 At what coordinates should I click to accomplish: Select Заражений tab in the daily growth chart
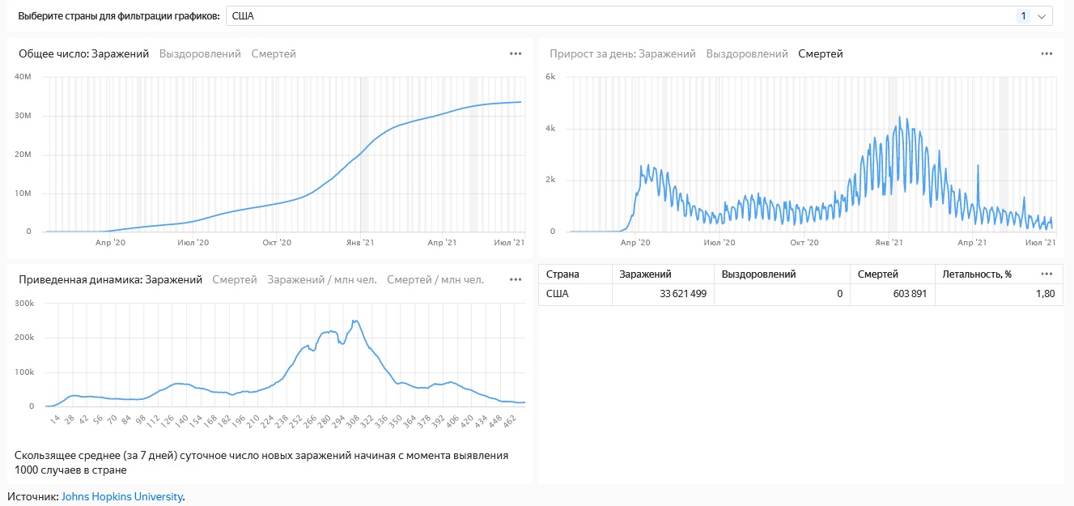click(x=667, y=54)
